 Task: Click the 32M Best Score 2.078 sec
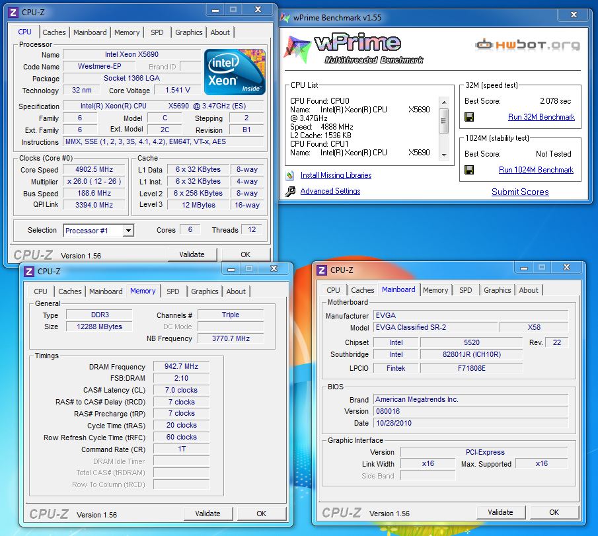[x=555, y=101]
